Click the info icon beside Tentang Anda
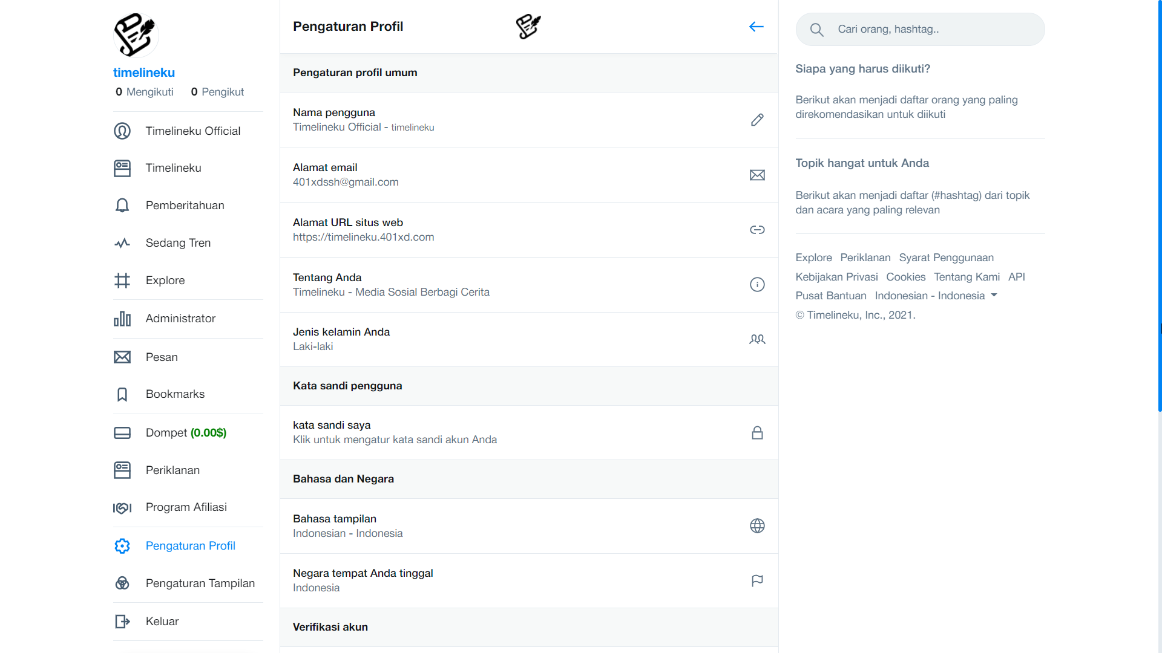The image size is (1162, 653). 757,284
